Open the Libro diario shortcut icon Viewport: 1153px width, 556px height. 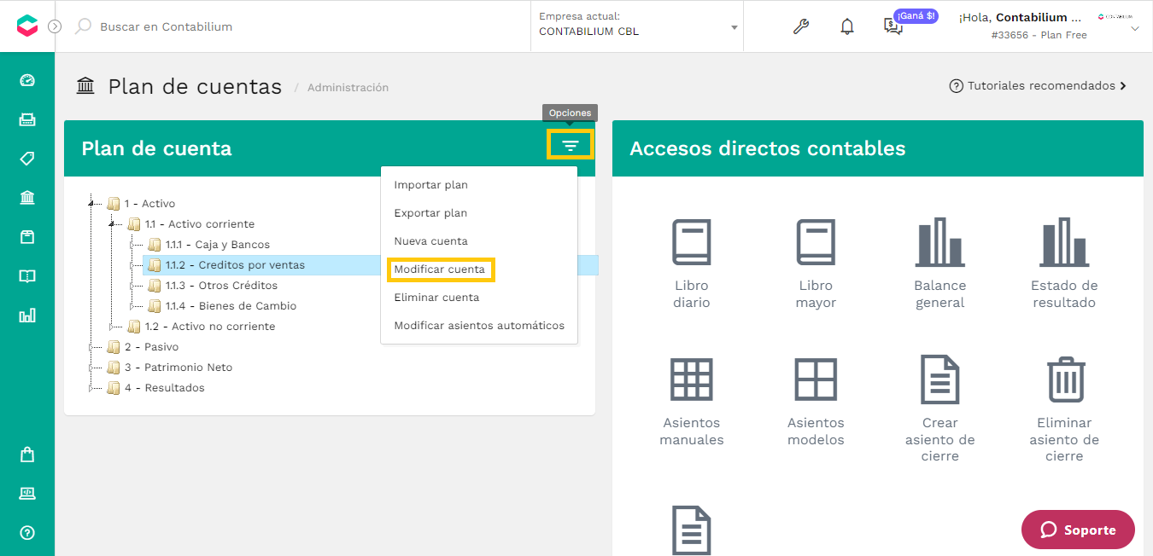(692, 242)
